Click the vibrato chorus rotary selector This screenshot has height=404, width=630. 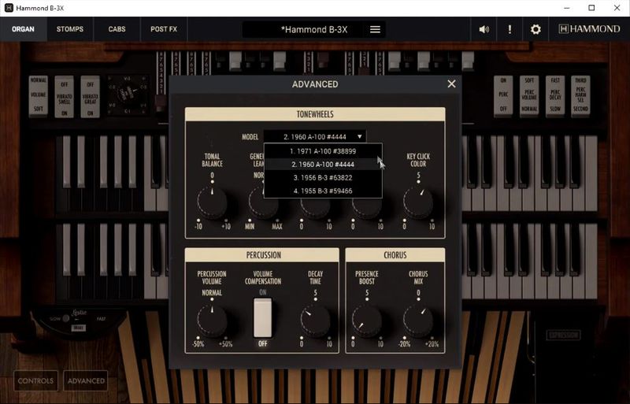pos(128,95)
